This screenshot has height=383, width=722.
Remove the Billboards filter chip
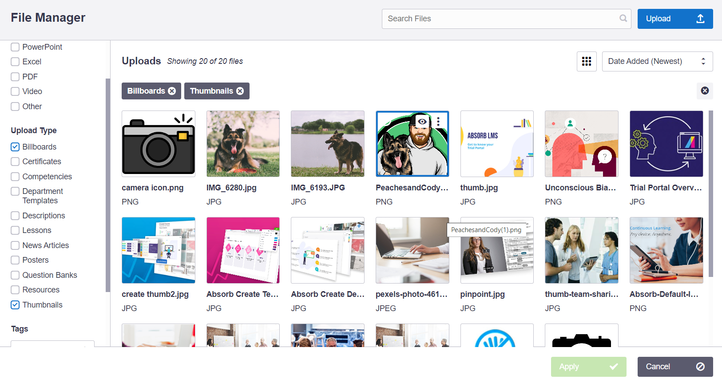(172, 91)
